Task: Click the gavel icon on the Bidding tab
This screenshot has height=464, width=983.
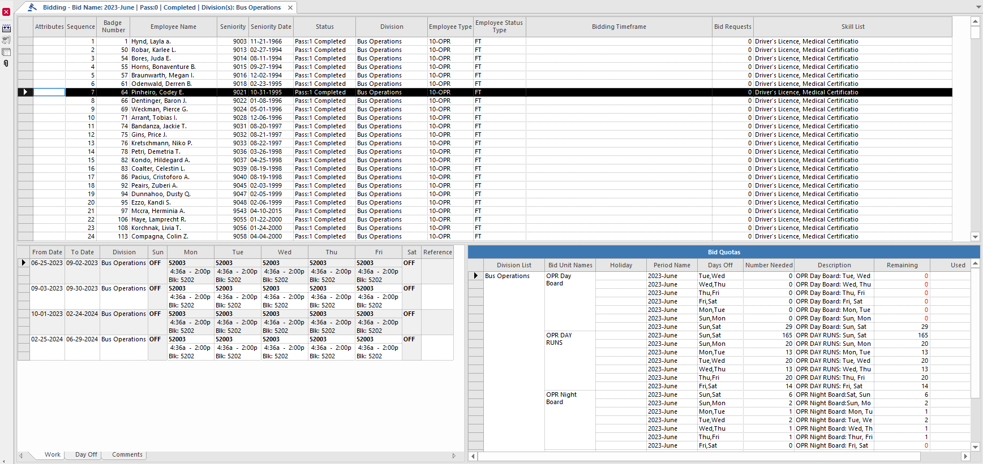Action: coord(32,7)
